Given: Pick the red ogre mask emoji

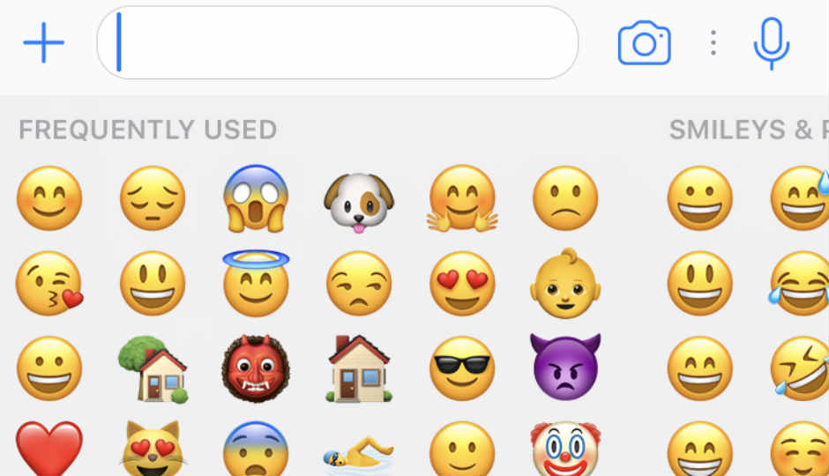Looking at the screenshot, I should tap(256, 368).
